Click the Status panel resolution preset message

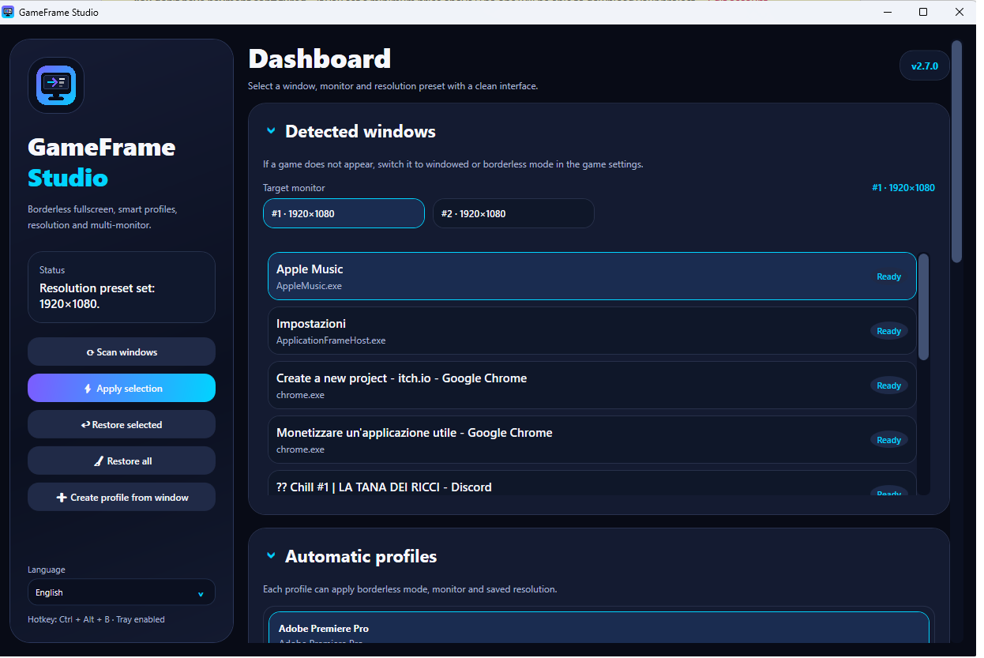(x=97, y=295)
